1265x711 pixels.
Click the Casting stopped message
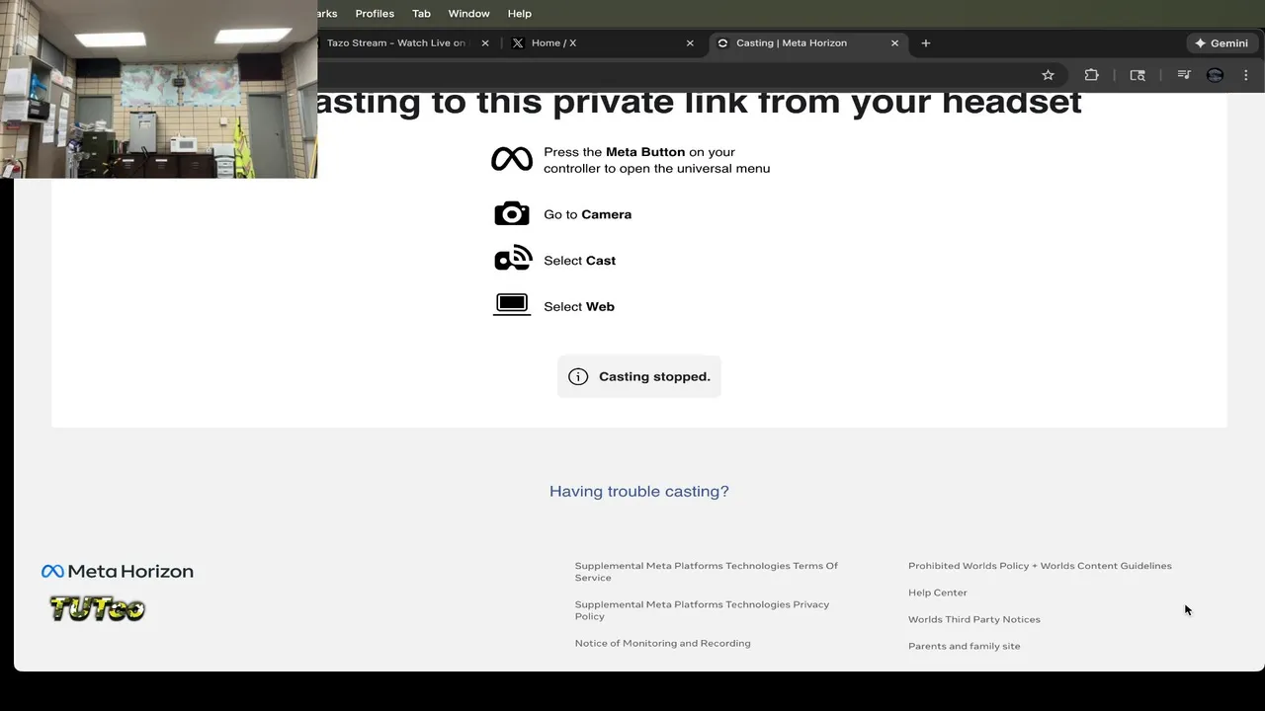[639, 376]
